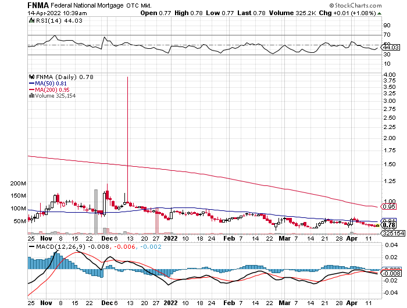
Task: Click the tall gray volume bar in late November
Action: pos(96,212)
